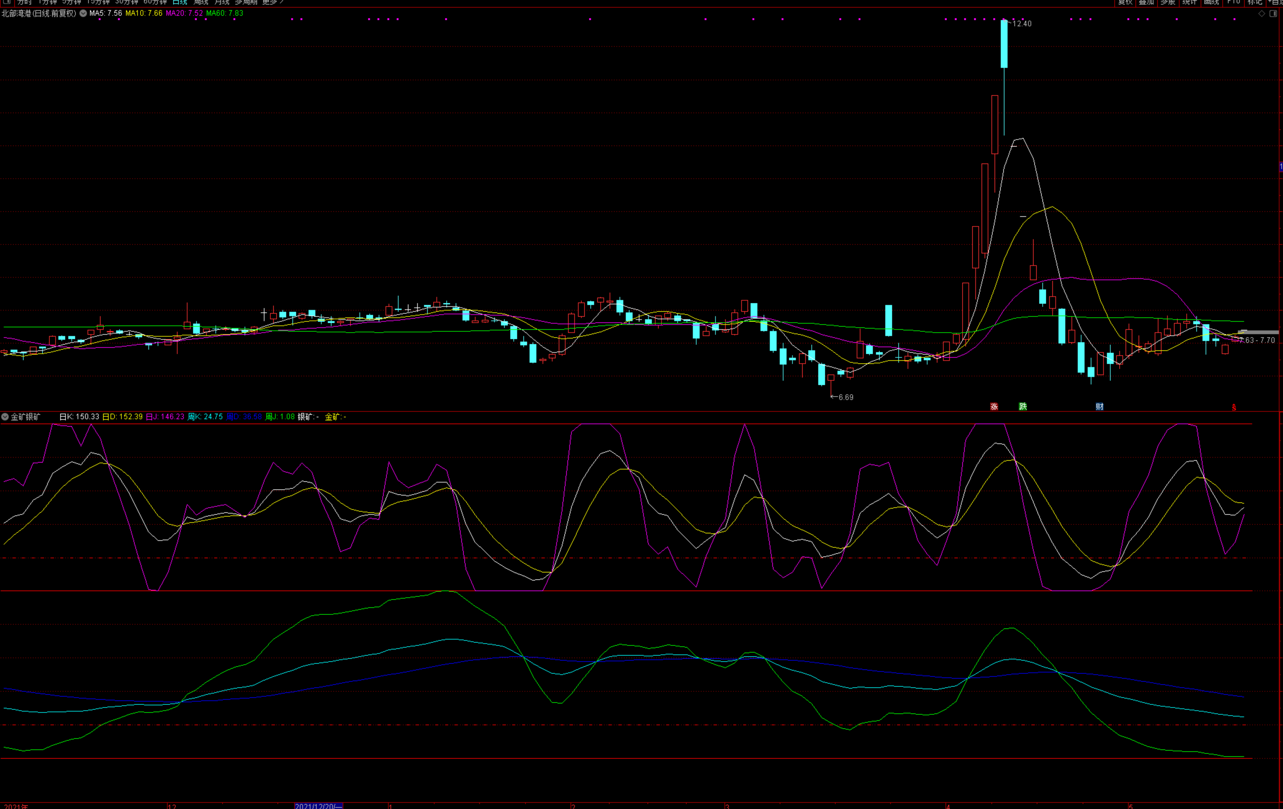Open the 复权 adjustment menu

1125,2
